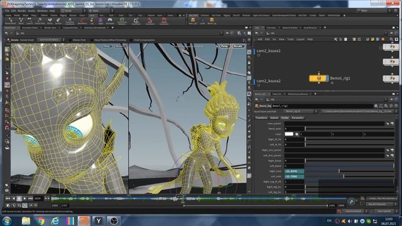Open the Windows menu

(x=42, y=11)
